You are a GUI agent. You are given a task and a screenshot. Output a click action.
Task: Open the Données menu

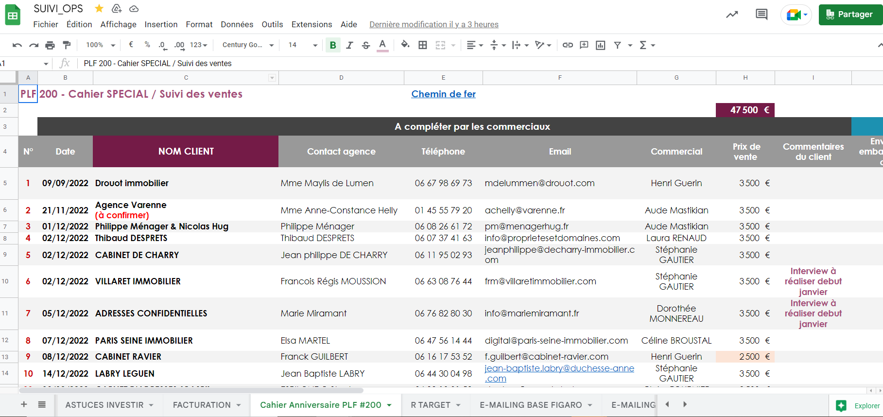click(x=237, y=24)
